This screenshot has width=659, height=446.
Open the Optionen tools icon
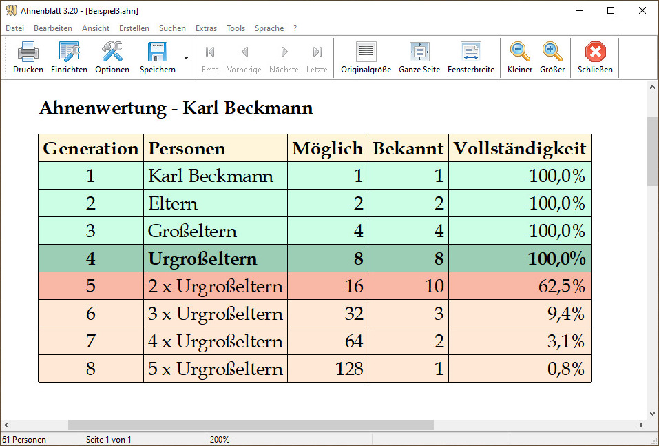[x=112, y=52]
